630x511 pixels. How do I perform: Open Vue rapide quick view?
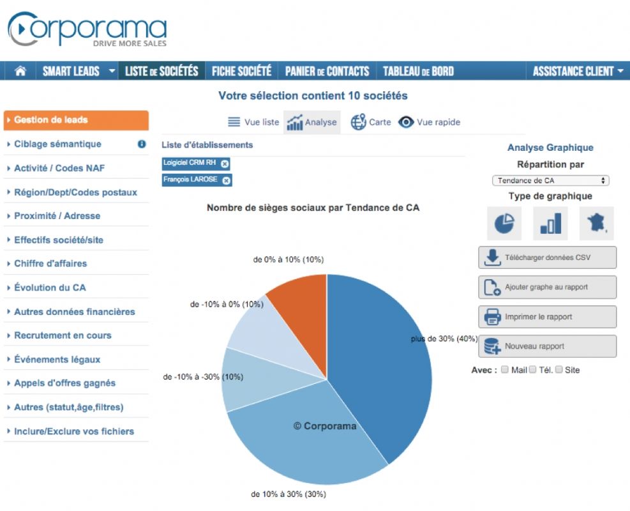pyautogui.click(x=429, y=122)
